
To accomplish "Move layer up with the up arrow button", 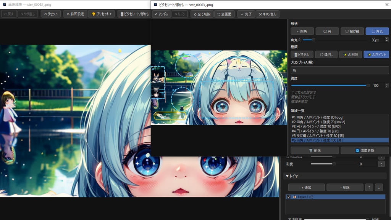I will click(x=369, y=187).
